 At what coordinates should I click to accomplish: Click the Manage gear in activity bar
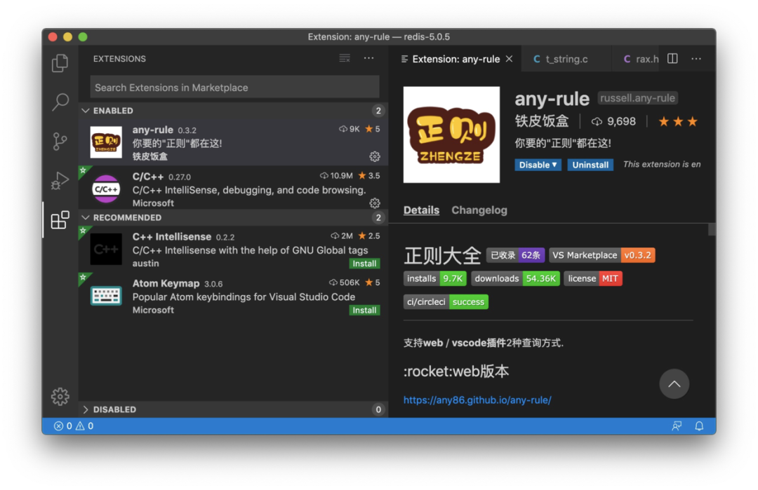click(60, 396)
